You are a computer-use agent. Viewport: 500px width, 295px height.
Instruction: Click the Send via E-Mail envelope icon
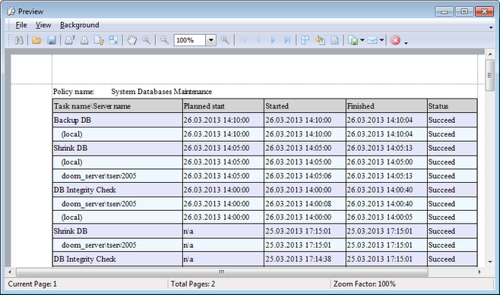[372, 40]
